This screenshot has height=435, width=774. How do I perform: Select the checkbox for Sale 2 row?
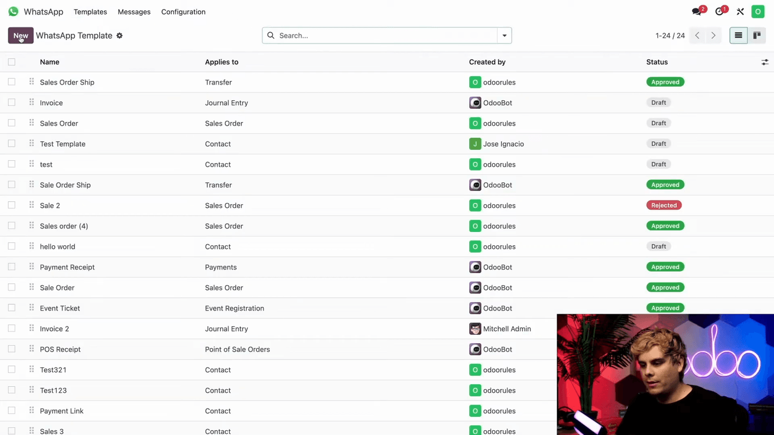pos(11,205)
